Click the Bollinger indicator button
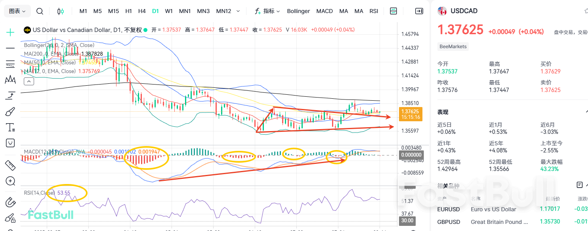This screenshot has height=231, width=588. [298, 11]
